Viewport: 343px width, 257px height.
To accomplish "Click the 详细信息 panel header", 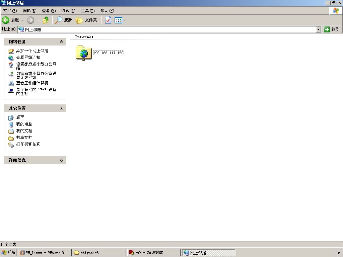I will (35, 160).
